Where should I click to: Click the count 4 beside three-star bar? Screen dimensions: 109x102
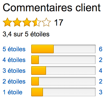101,71
